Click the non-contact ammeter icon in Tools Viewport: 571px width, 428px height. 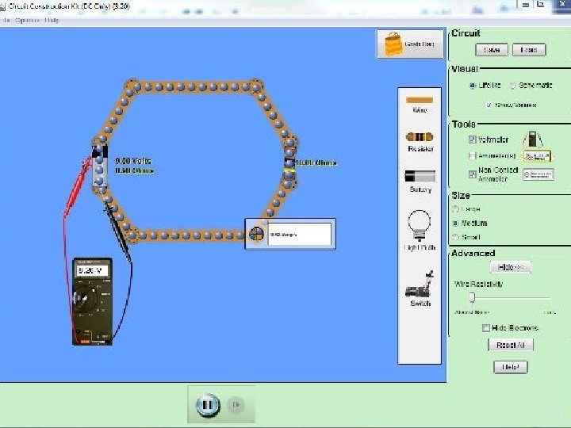(x=538, y=174)
